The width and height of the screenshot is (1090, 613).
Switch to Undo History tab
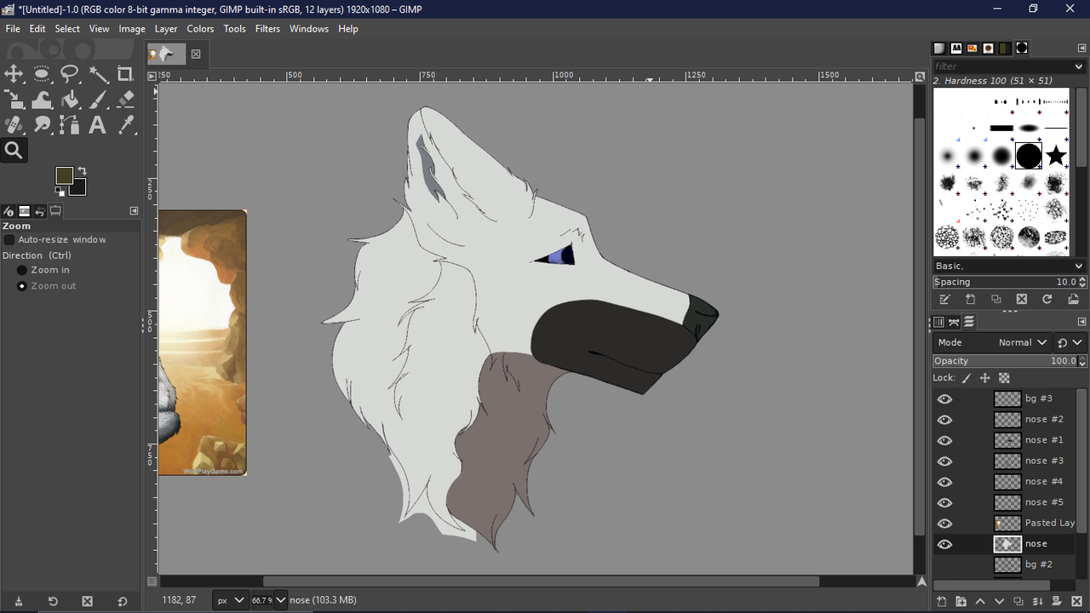coord(40,211)
